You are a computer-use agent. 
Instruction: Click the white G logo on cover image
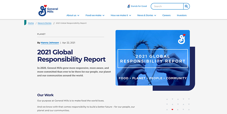tap(182, 39)
